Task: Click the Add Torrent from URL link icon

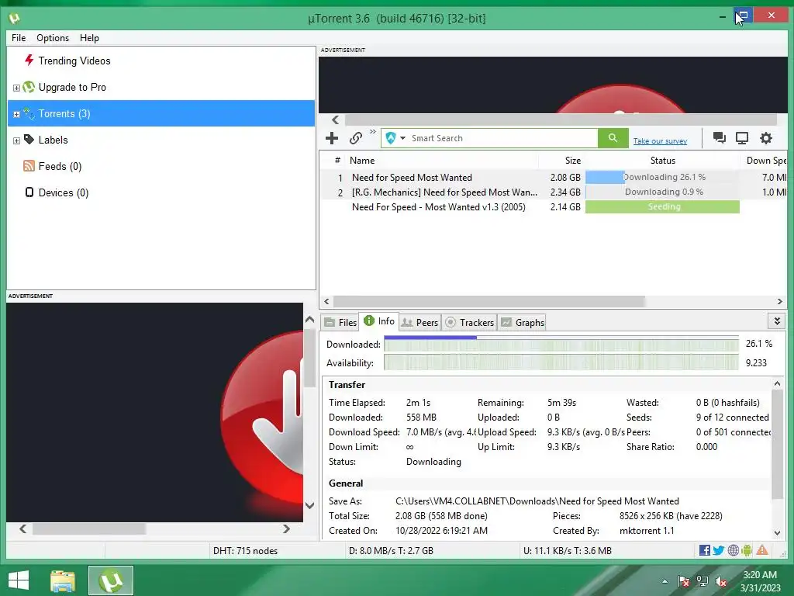Action: 355,138
